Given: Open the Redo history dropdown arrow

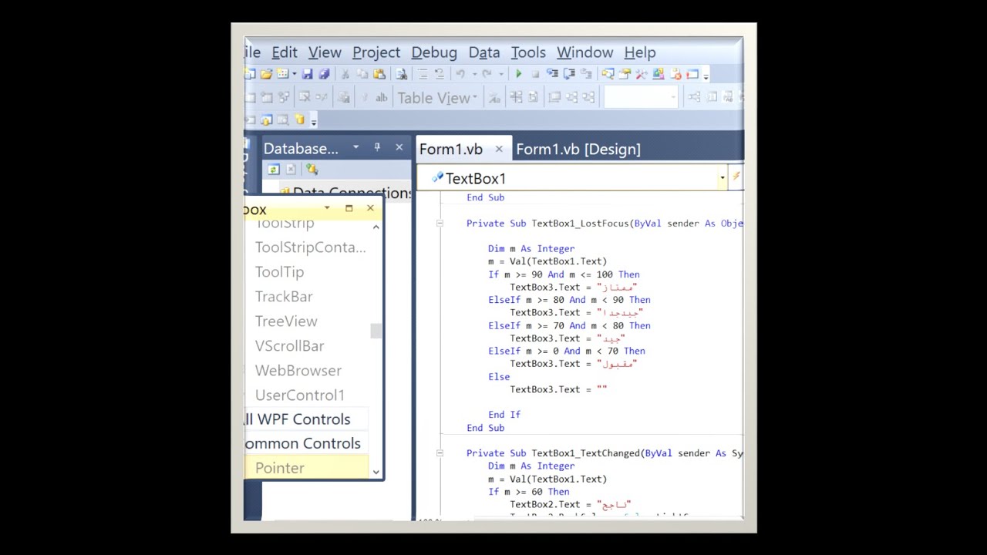Looking at the screenshot, I should (x=501, y=75).
